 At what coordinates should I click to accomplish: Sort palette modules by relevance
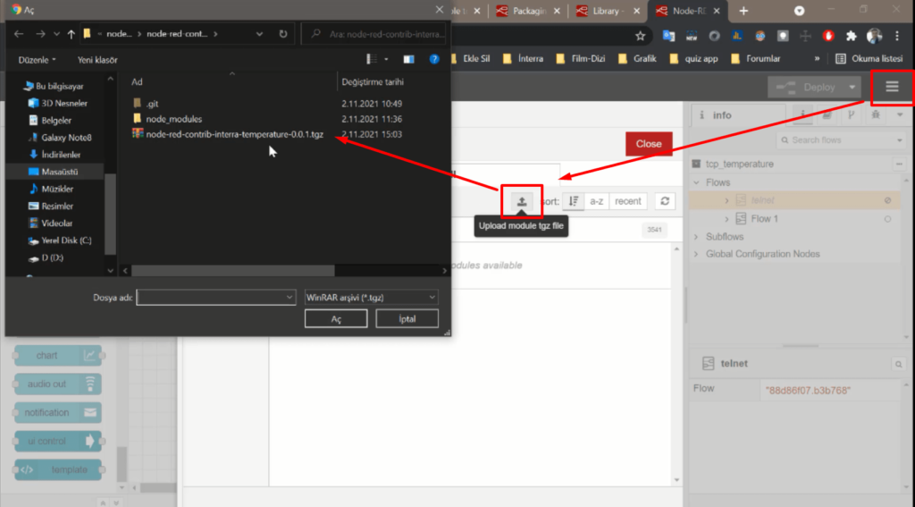(x=574, y=201)
